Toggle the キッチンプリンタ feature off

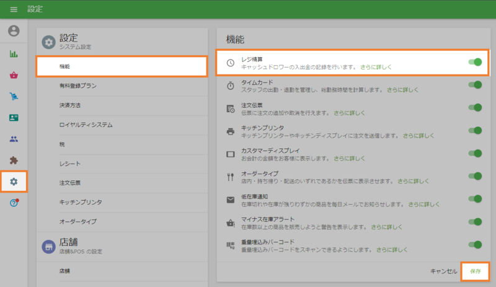pyautogui.click(x=476, y=130)
